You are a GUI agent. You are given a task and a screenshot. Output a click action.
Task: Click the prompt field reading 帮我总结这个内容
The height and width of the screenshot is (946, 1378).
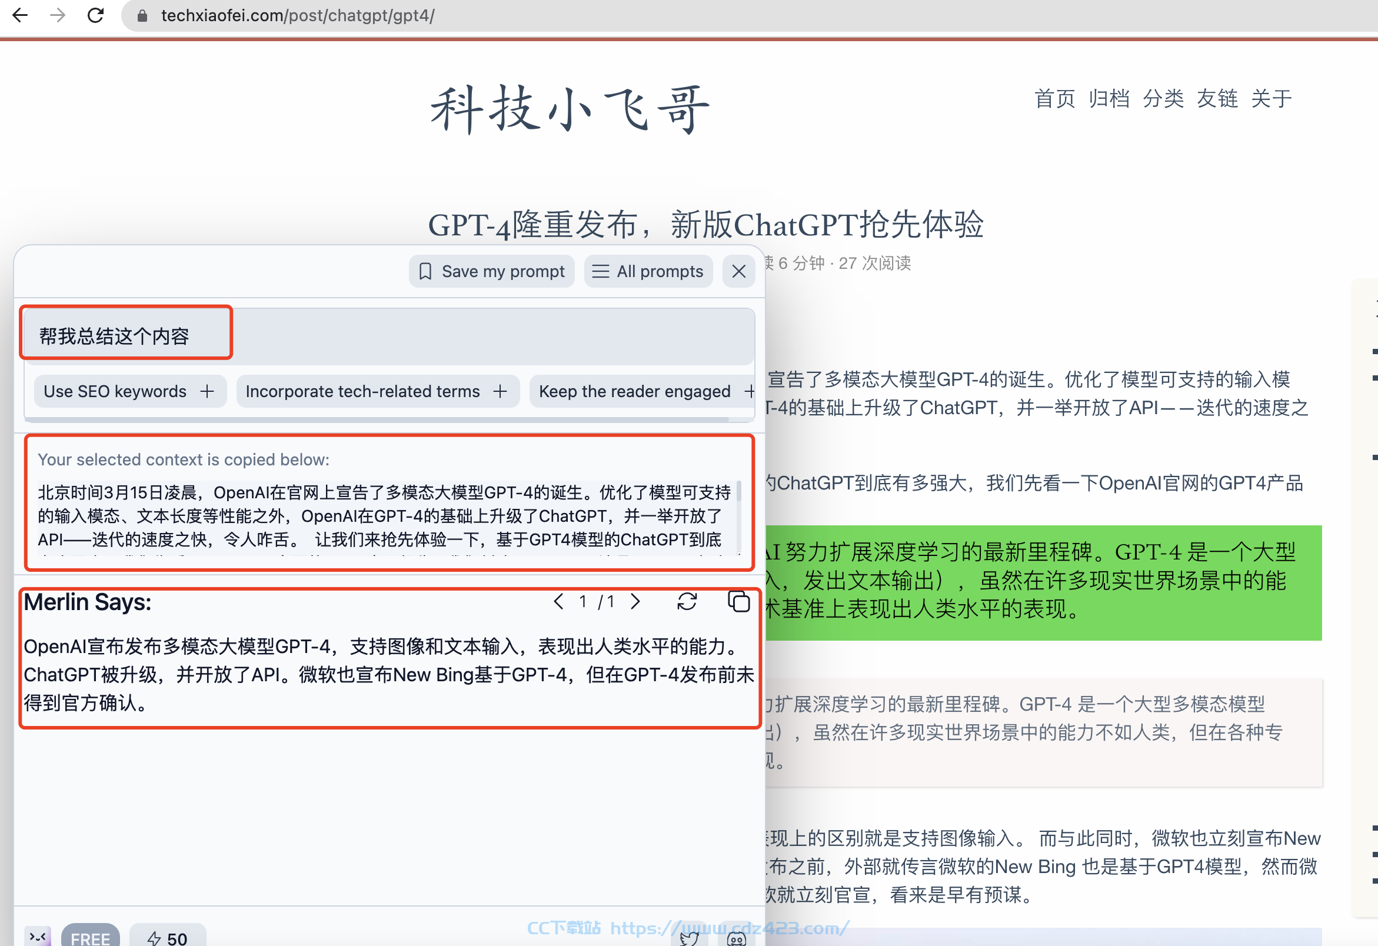click(x=389, y=336)
